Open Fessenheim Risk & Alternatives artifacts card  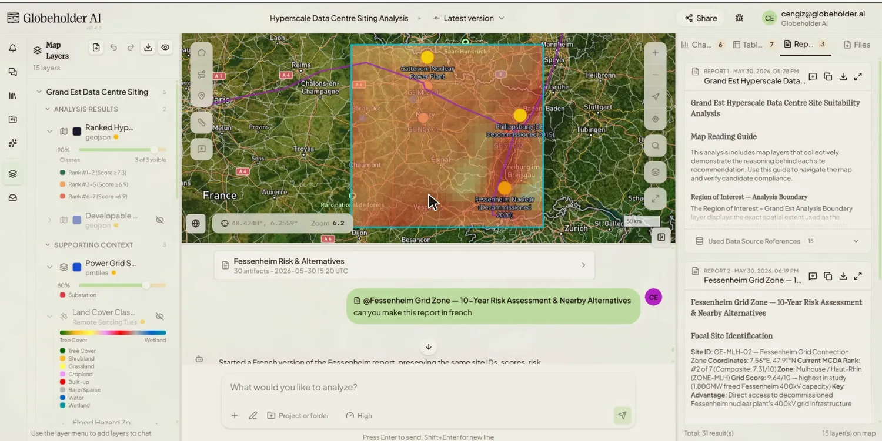click(x=404, y=265)
